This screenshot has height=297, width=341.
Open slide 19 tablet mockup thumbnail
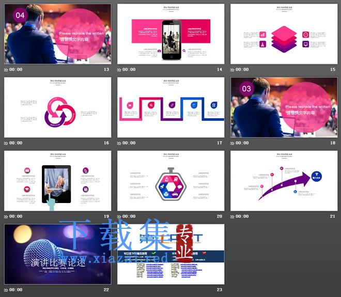tap(58, 181)
